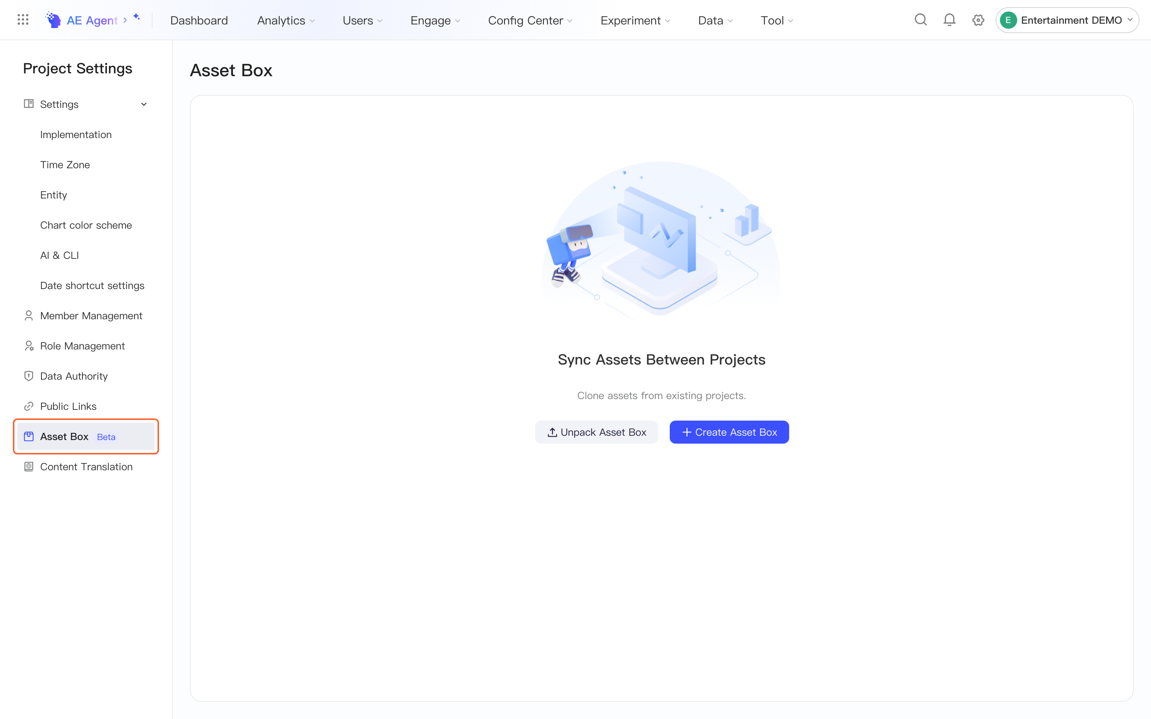The width and height of the screenshot is (1151, 719).
Task: Click the green E project avatar
Action: pyautogui.click(x=1008, y=20)
